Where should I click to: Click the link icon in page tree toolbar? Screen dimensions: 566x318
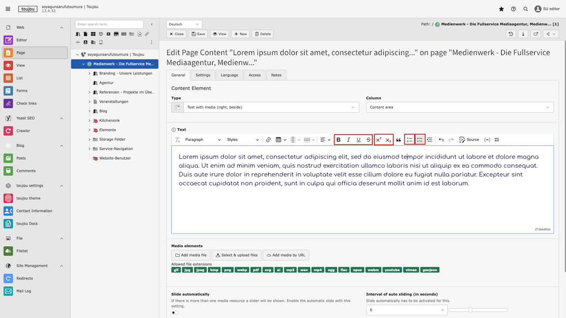(147, 34)
